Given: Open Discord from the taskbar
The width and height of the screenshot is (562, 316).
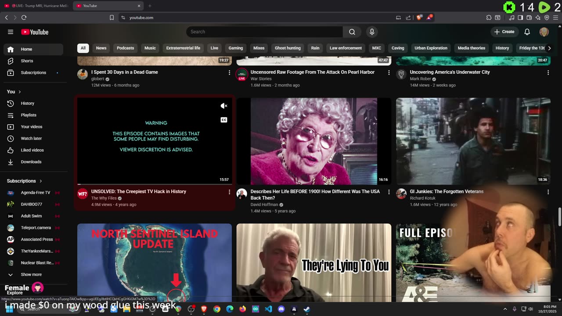Looking at the screenshot, I should [x=281, y=309].
